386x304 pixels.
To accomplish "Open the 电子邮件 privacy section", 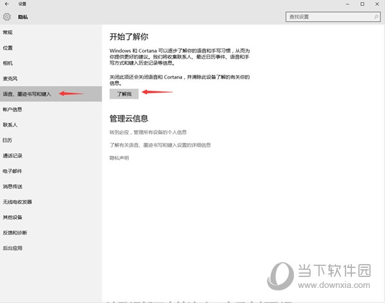I will [51, 171].
